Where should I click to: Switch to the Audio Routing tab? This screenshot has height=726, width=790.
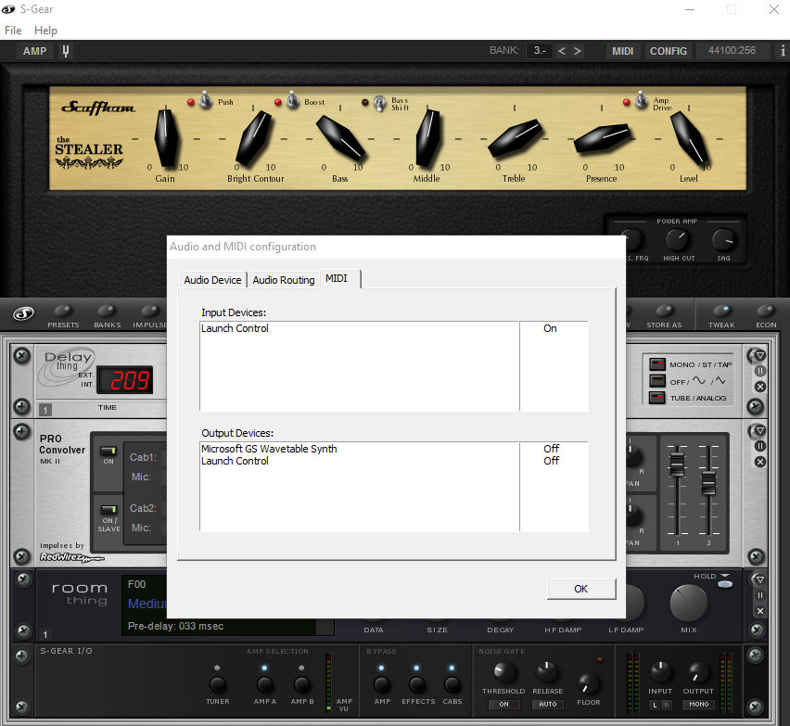tap(284, 280)
